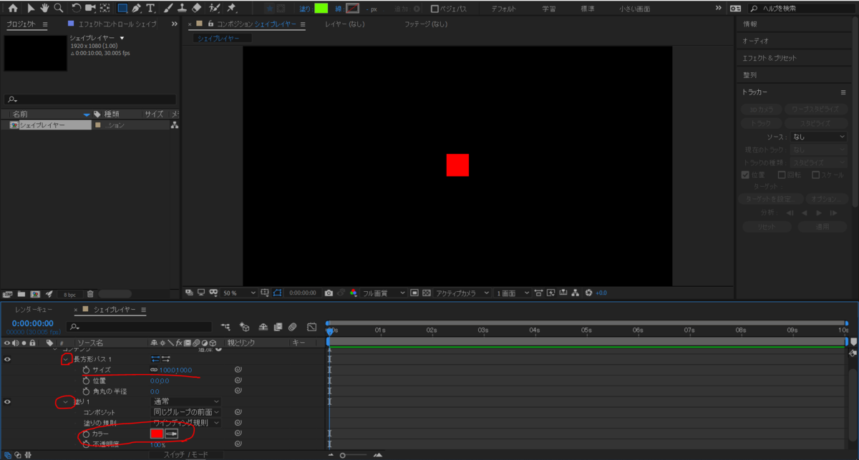Open the 通常 blend mode dropdown

point(186,402)
